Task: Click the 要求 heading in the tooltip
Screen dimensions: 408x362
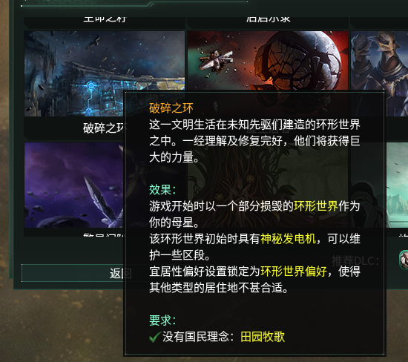Action: 162,320
